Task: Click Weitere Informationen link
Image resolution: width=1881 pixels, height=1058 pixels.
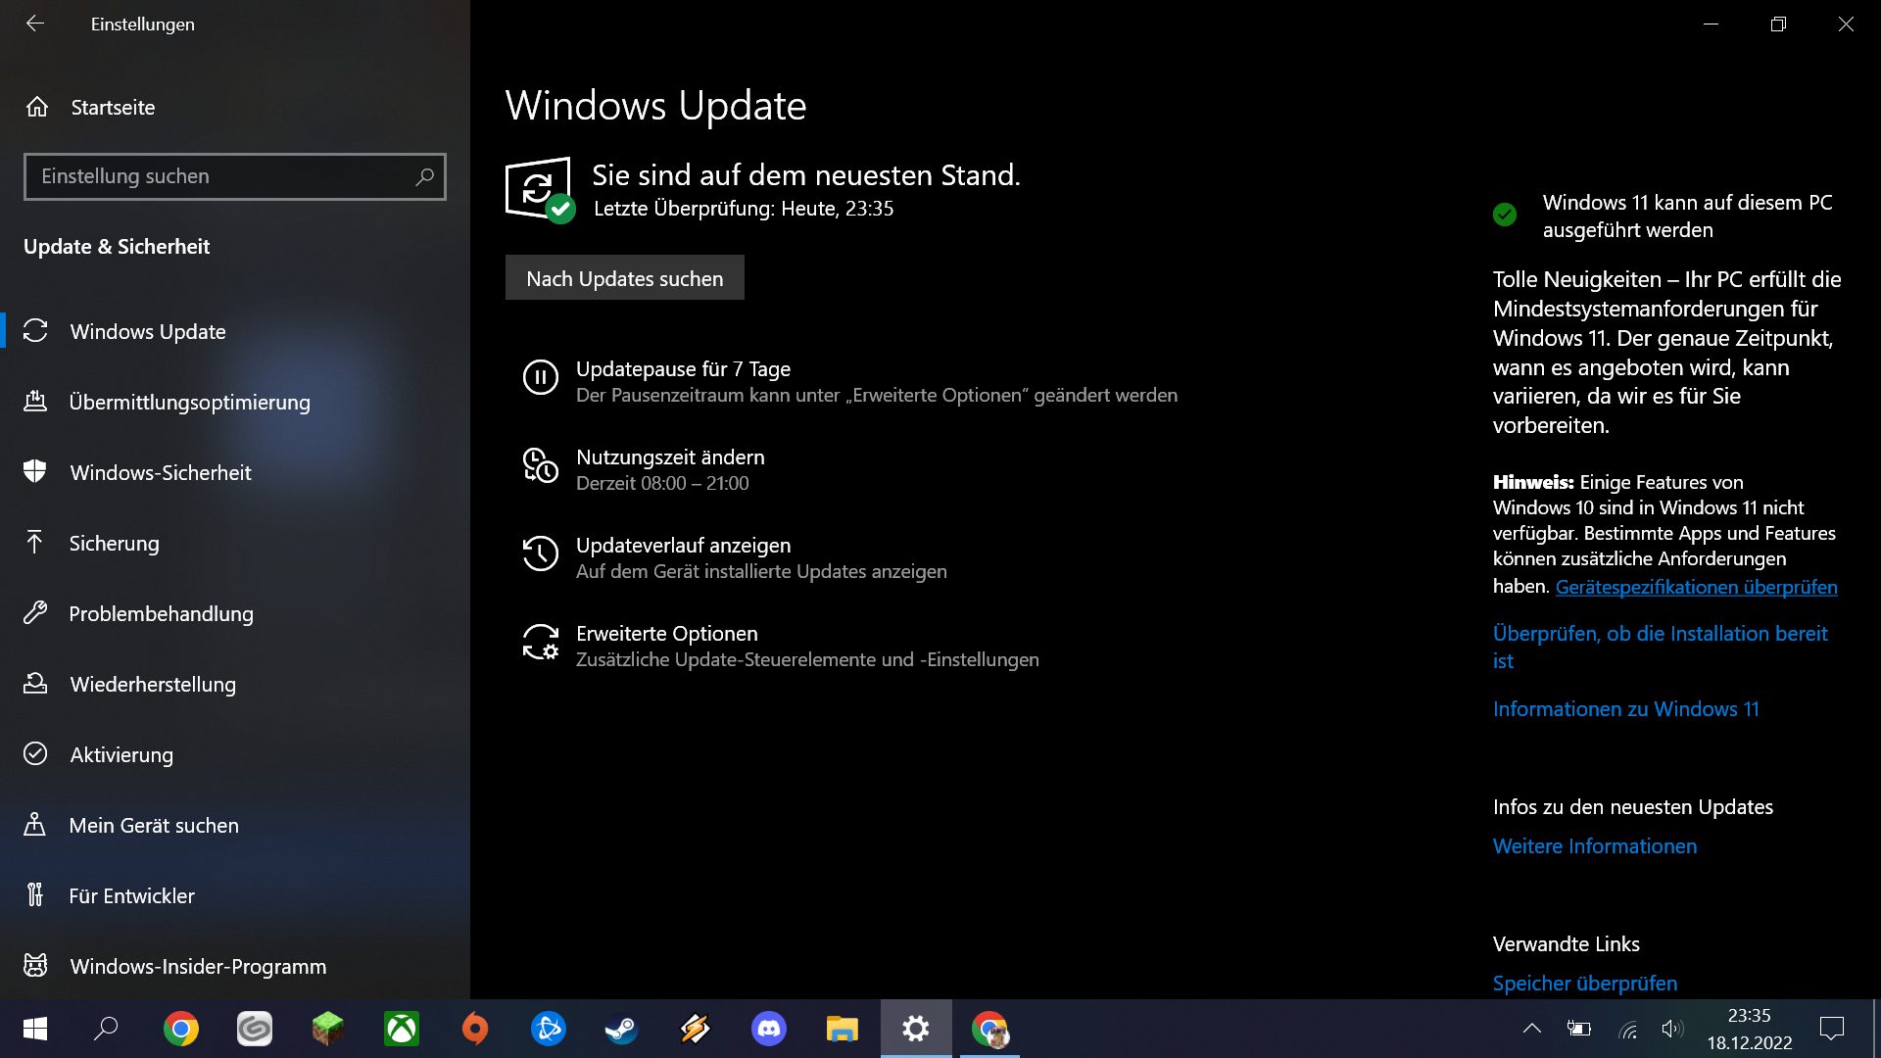Action: pyautogui.click(x=1595, y=846)
